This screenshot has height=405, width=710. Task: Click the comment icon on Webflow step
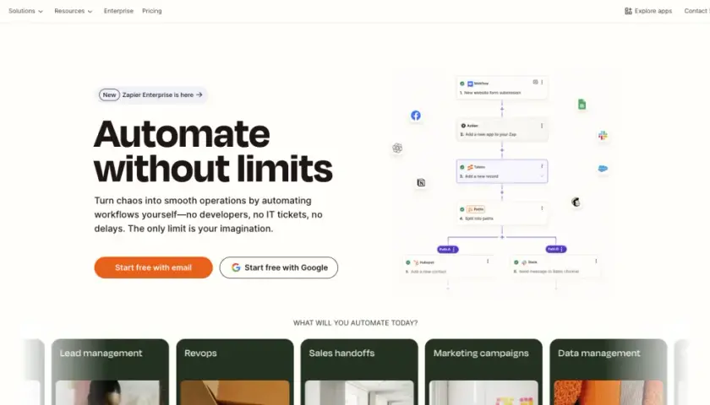[x=535, y=83]
